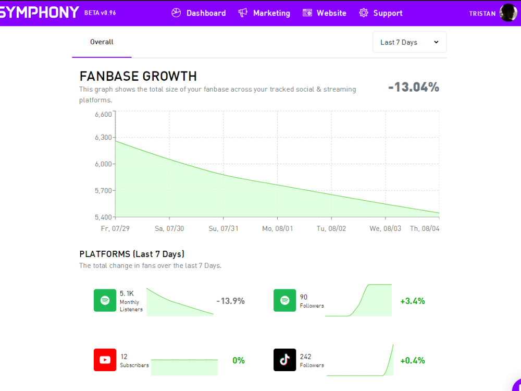Open the Support menu item
The height and width of the screenshot is (391, 521).
pos(381,13)
